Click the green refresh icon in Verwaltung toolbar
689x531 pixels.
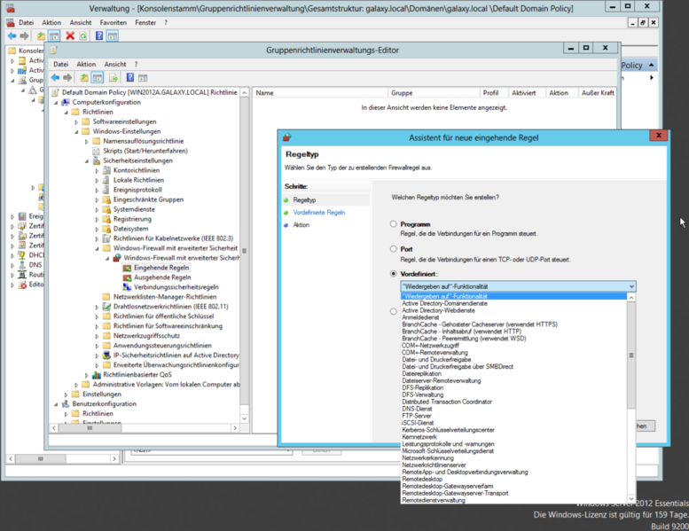[x=83, y=36]
